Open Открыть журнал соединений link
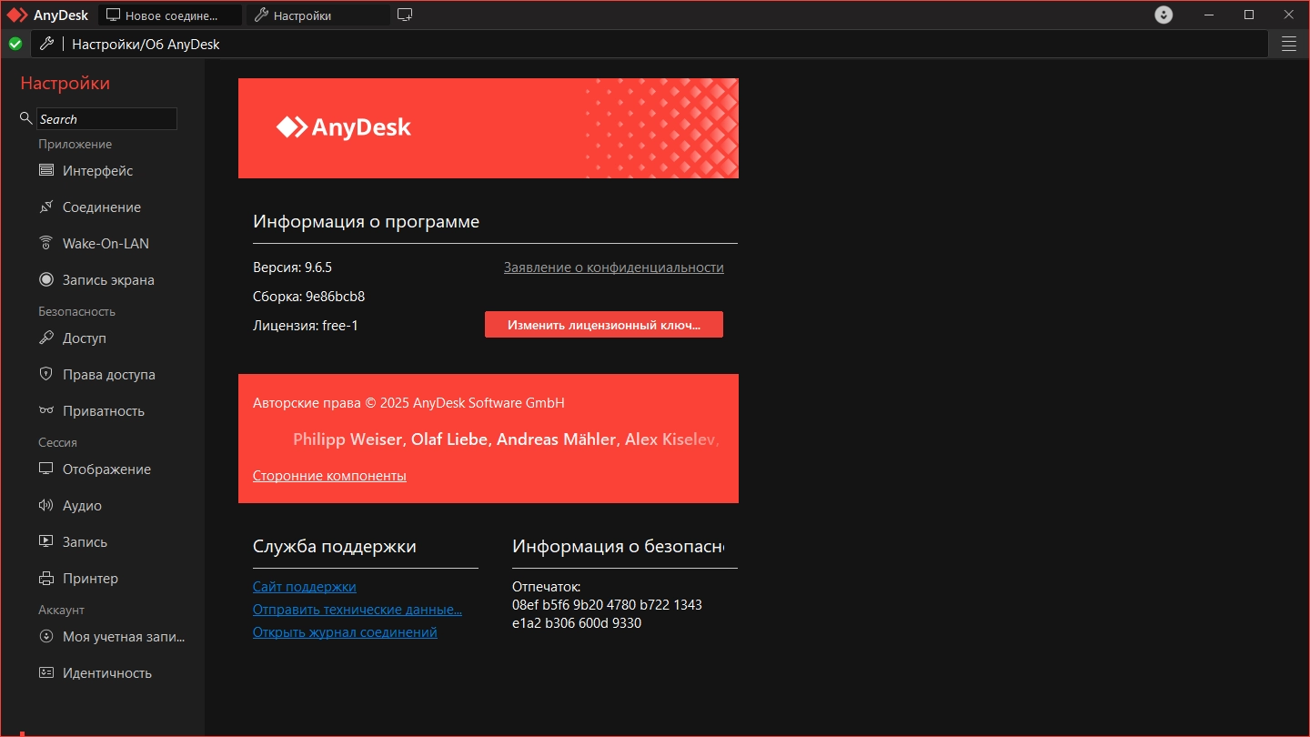Viewport: 1310px width, 737px height. tap(345, 632)
